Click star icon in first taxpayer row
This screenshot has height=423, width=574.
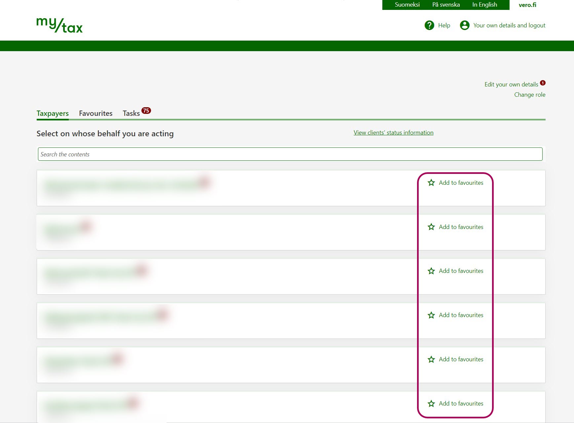tap(431, 183)
